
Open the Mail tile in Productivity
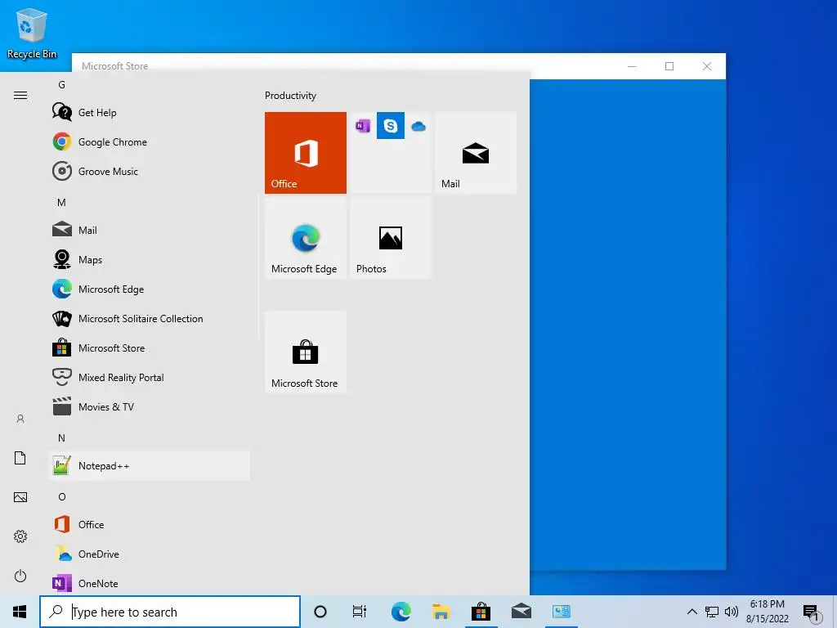pos(476,153)
